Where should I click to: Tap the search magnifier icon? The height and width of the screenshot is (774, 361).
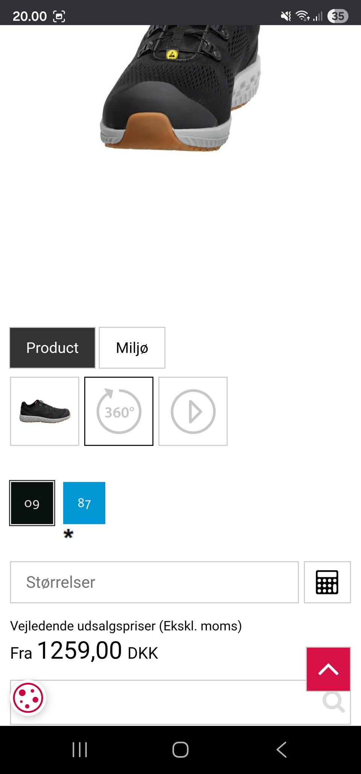333,701
